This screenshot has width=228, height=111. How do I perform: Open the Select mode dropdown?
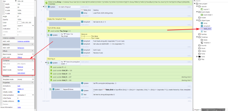click(25, 70)
